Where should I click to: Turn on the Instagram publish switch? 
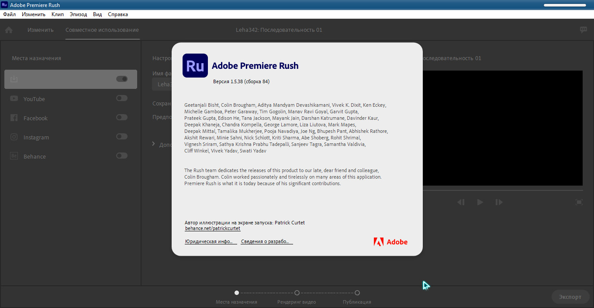(122, 137)
